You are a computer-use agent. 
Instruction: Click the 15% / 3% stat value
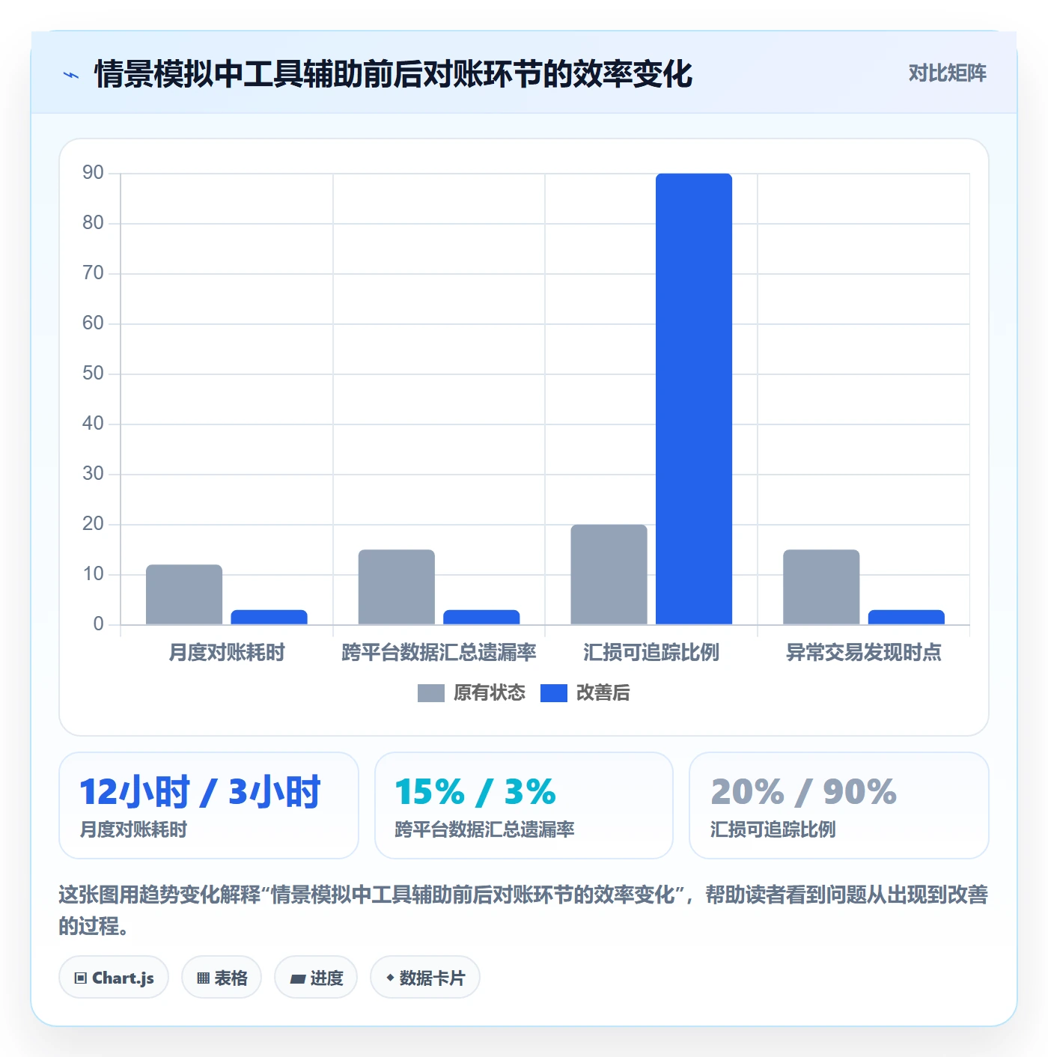click(x=475, y=792)
